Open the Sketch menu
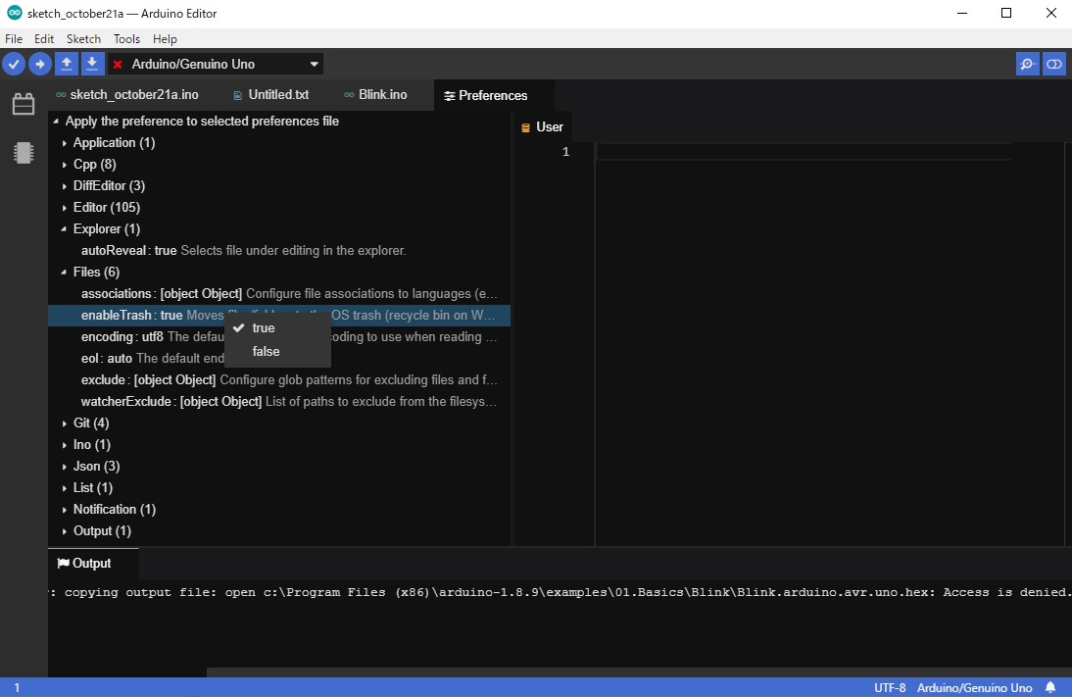Screen dimensions: 1072x697 pos(83,39)
